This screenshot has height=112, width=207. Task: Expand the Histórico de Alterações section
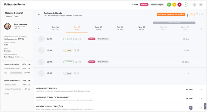click(201, 108)
